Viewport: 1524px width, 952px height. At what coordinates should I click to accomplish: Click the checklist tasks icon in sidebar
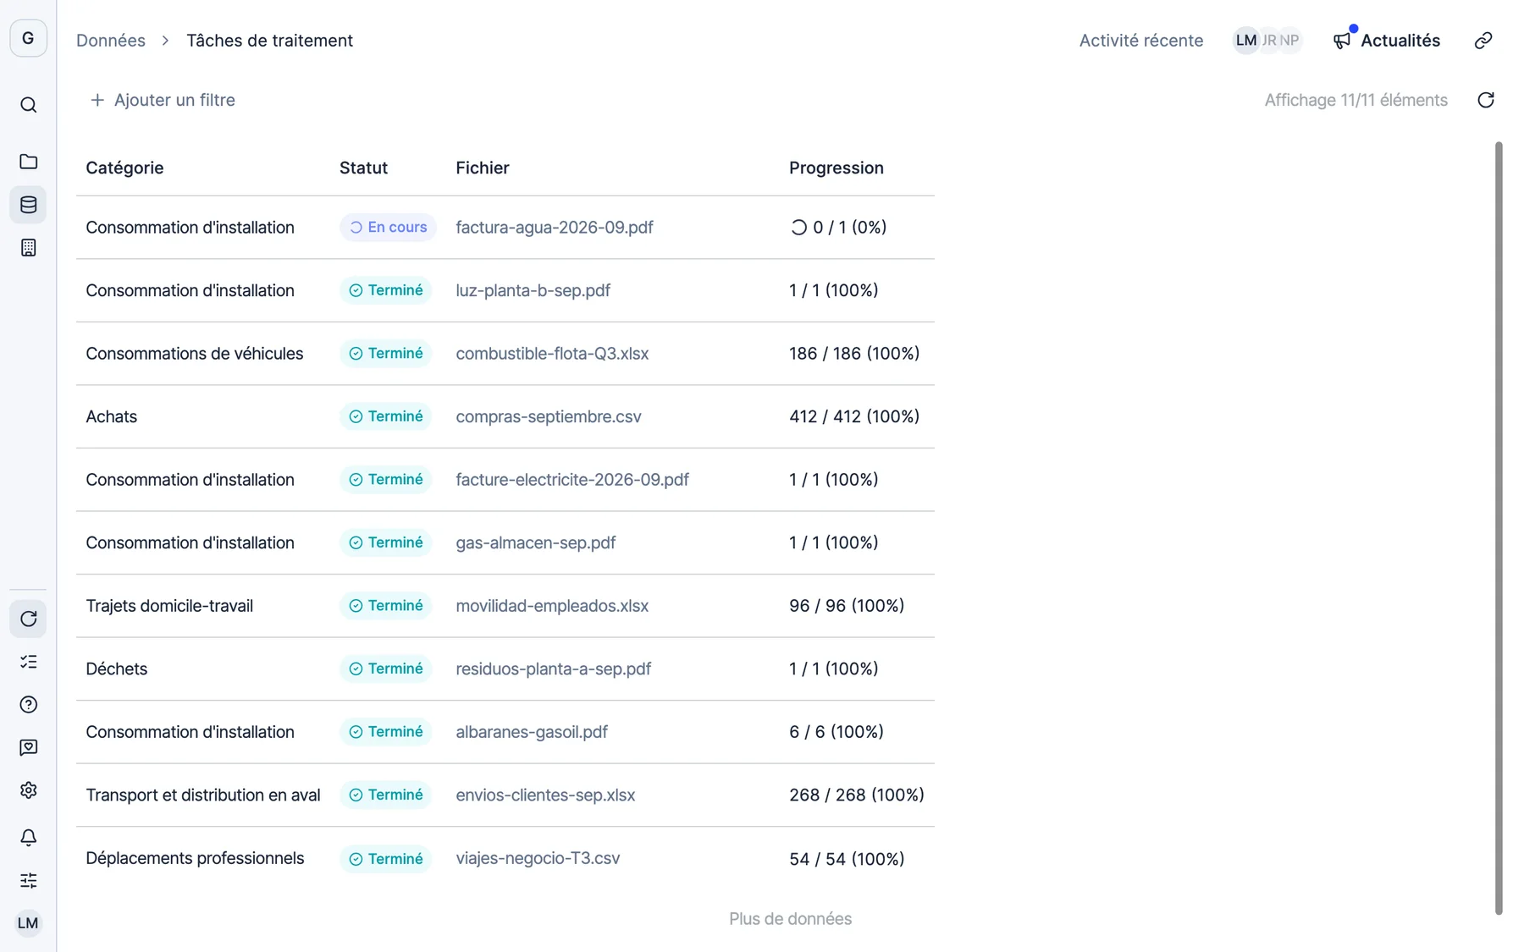[28, 662]
